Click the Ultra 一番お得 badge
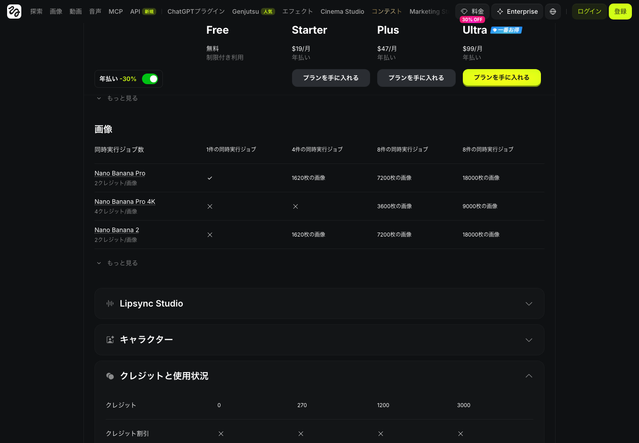 coord(506,30)
